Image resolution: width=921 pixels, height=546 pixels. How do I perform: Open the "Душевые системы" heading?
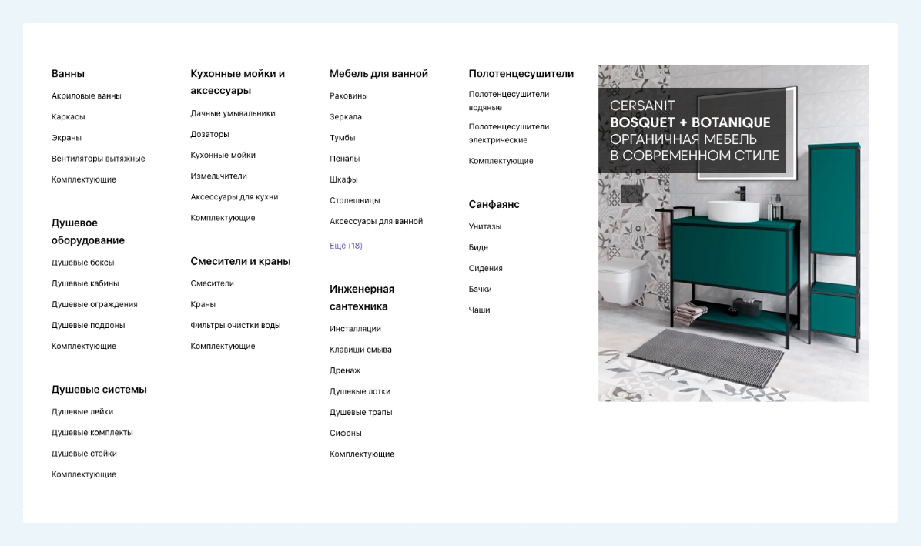click(x=99, y=390)
